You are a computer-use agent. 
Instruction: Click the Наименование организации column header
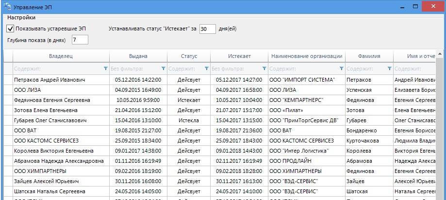(306, 57)
